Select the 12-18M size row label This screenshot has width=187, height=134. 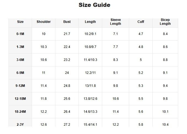[x=20, y=99]
